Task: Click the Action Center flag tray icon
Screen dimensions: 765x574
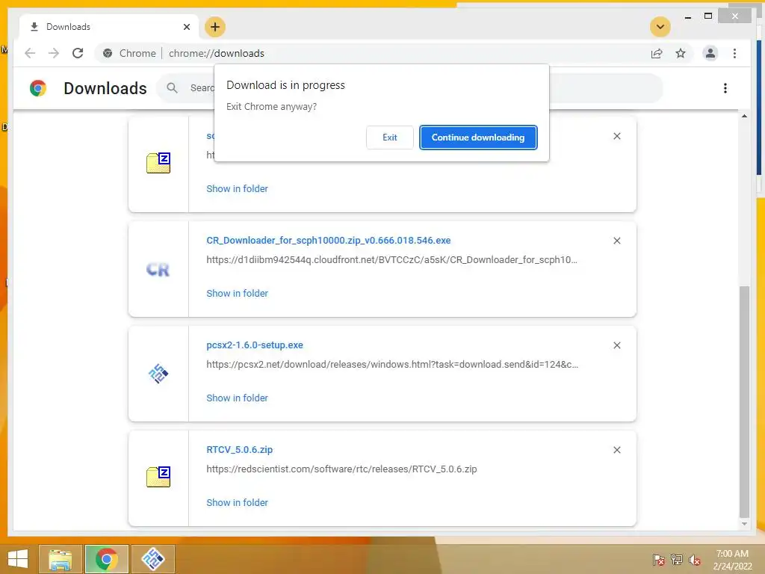Action: [x=659, y=560]
